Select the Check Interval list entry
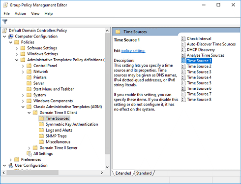The image size is (241, 184). pos(199,38)
